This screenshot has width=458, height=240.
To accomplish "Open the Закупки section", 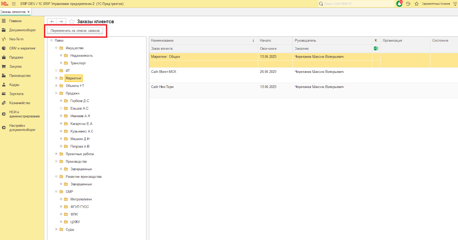I will pyautogui.click(x=15, y=66).
